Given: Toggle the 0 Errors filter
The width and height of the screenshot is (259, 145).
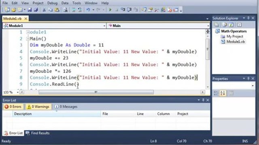Looking at the screenshot, I should pyautogui.click(x=13, y=107).
